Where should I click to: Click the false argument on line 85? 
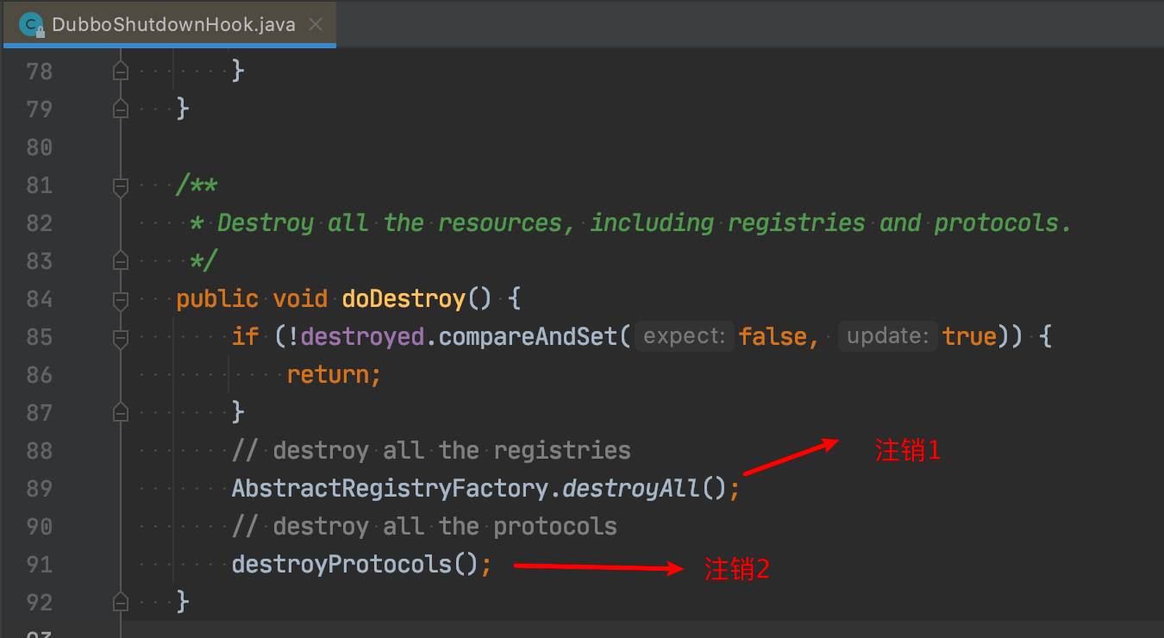coord(773,337)
